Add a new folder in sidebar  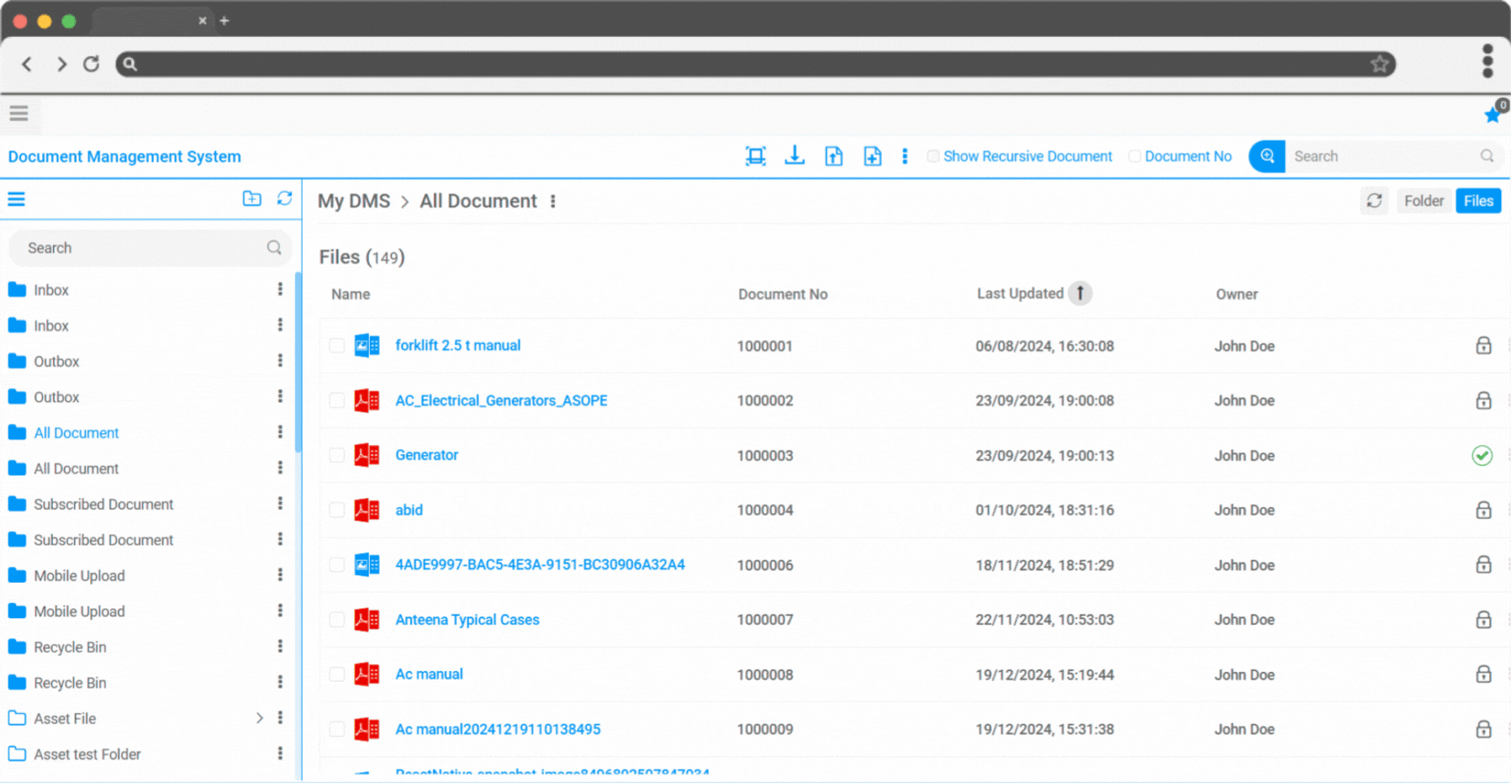tap(252, 199)
